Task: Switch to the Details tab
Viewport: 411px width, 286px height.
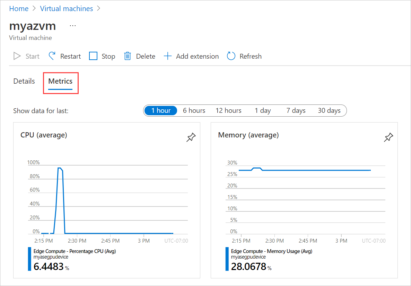Action: click(x=24, y=81)
